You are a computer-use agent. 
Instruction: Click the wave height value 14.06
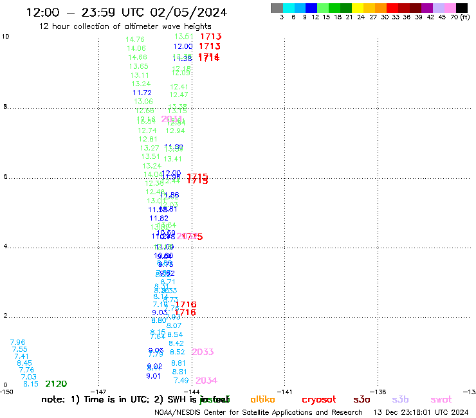(x=136, y=49)
